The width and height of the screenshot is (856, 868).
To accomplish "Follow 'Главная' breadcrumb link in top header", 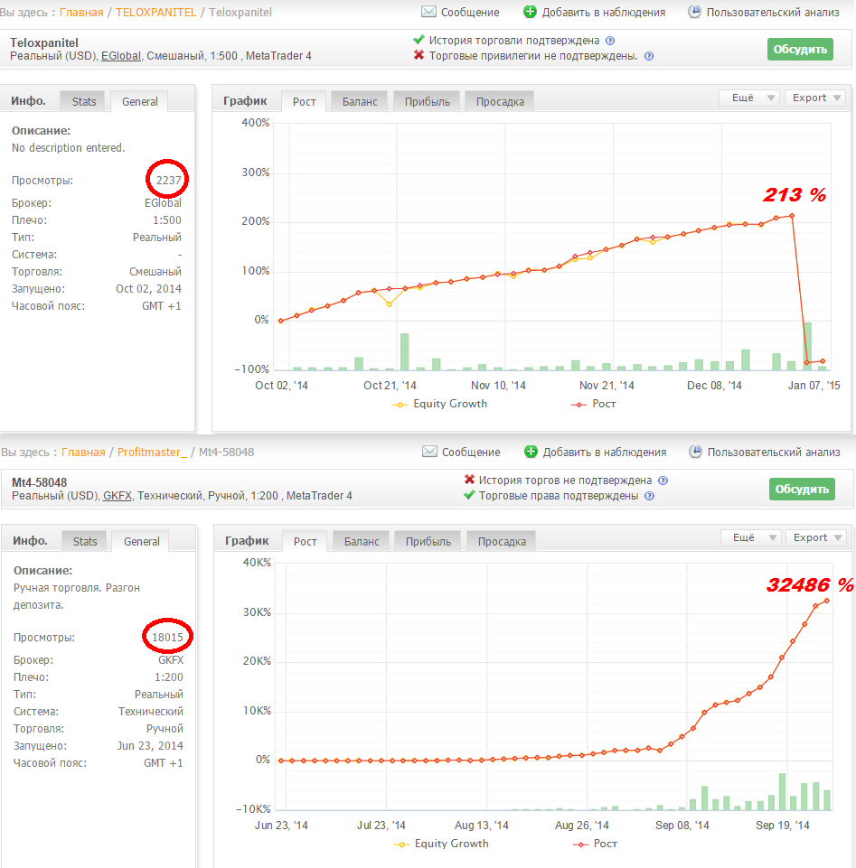I will pos(81,12).
